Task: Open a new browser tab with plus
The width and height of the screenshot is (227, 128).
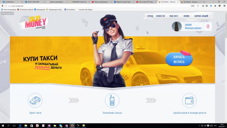Action: [x=204, y=2]
